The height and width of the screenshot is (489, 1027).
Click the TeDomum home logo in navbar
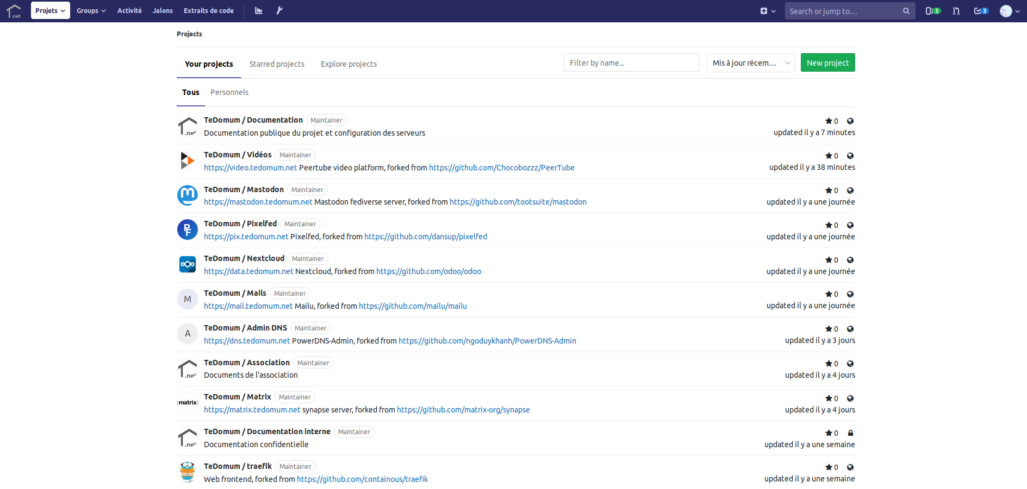(14, 11)
